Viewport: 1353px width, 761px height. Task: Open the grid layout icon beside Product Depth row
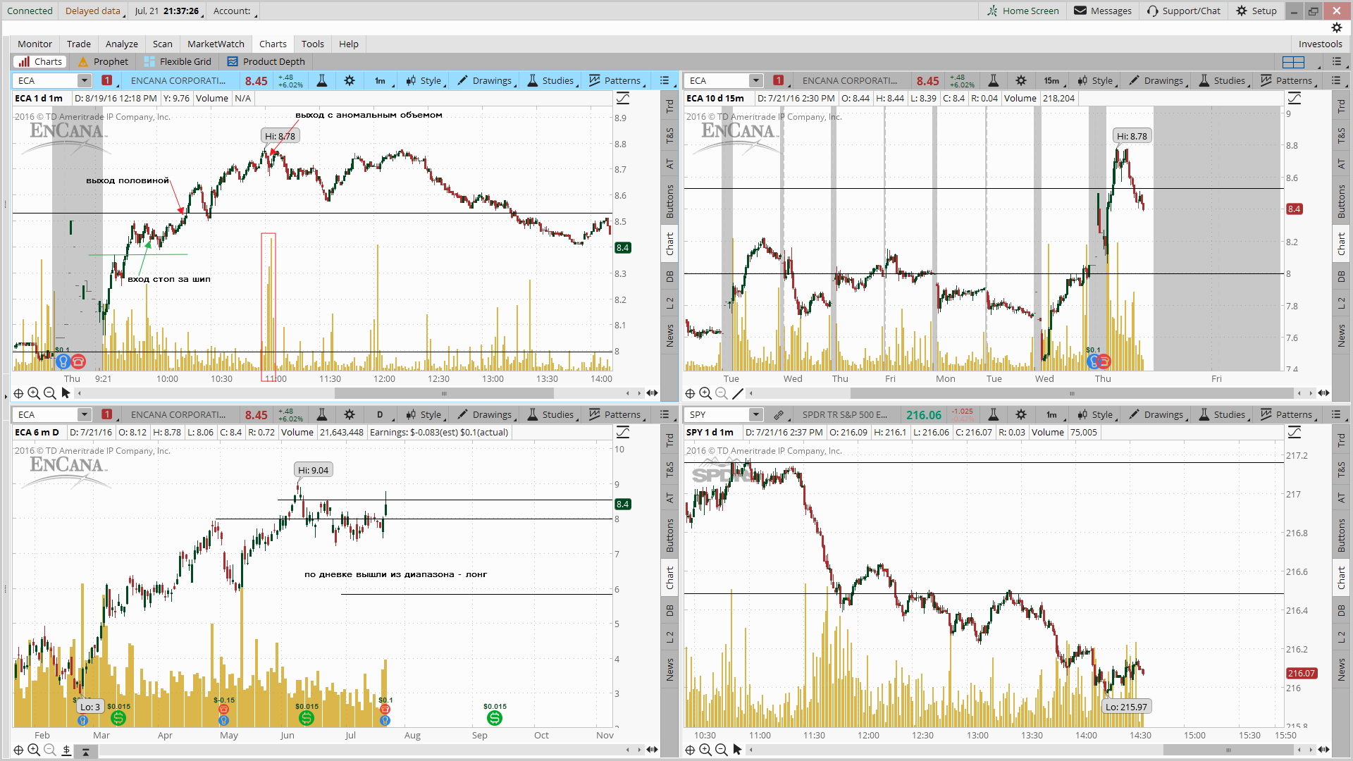tap(1293, 62)
